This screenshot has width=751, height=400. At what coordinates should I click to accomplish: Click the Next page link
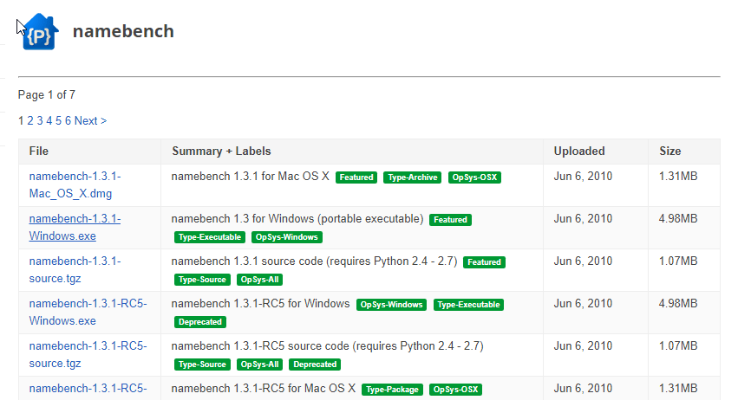(90, 121)
